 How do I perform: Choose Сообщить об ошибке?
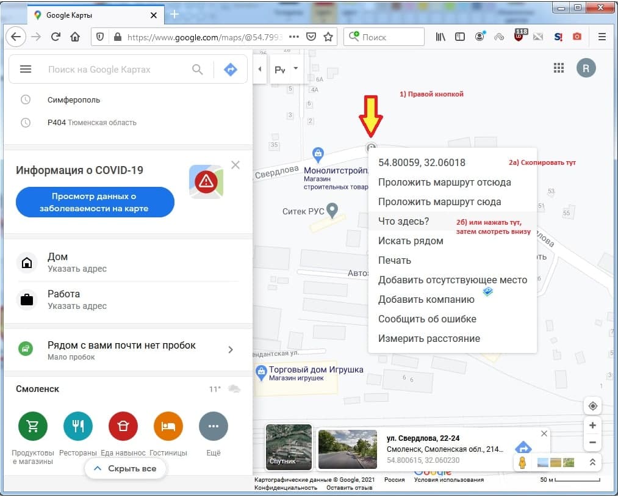[453, 319]
